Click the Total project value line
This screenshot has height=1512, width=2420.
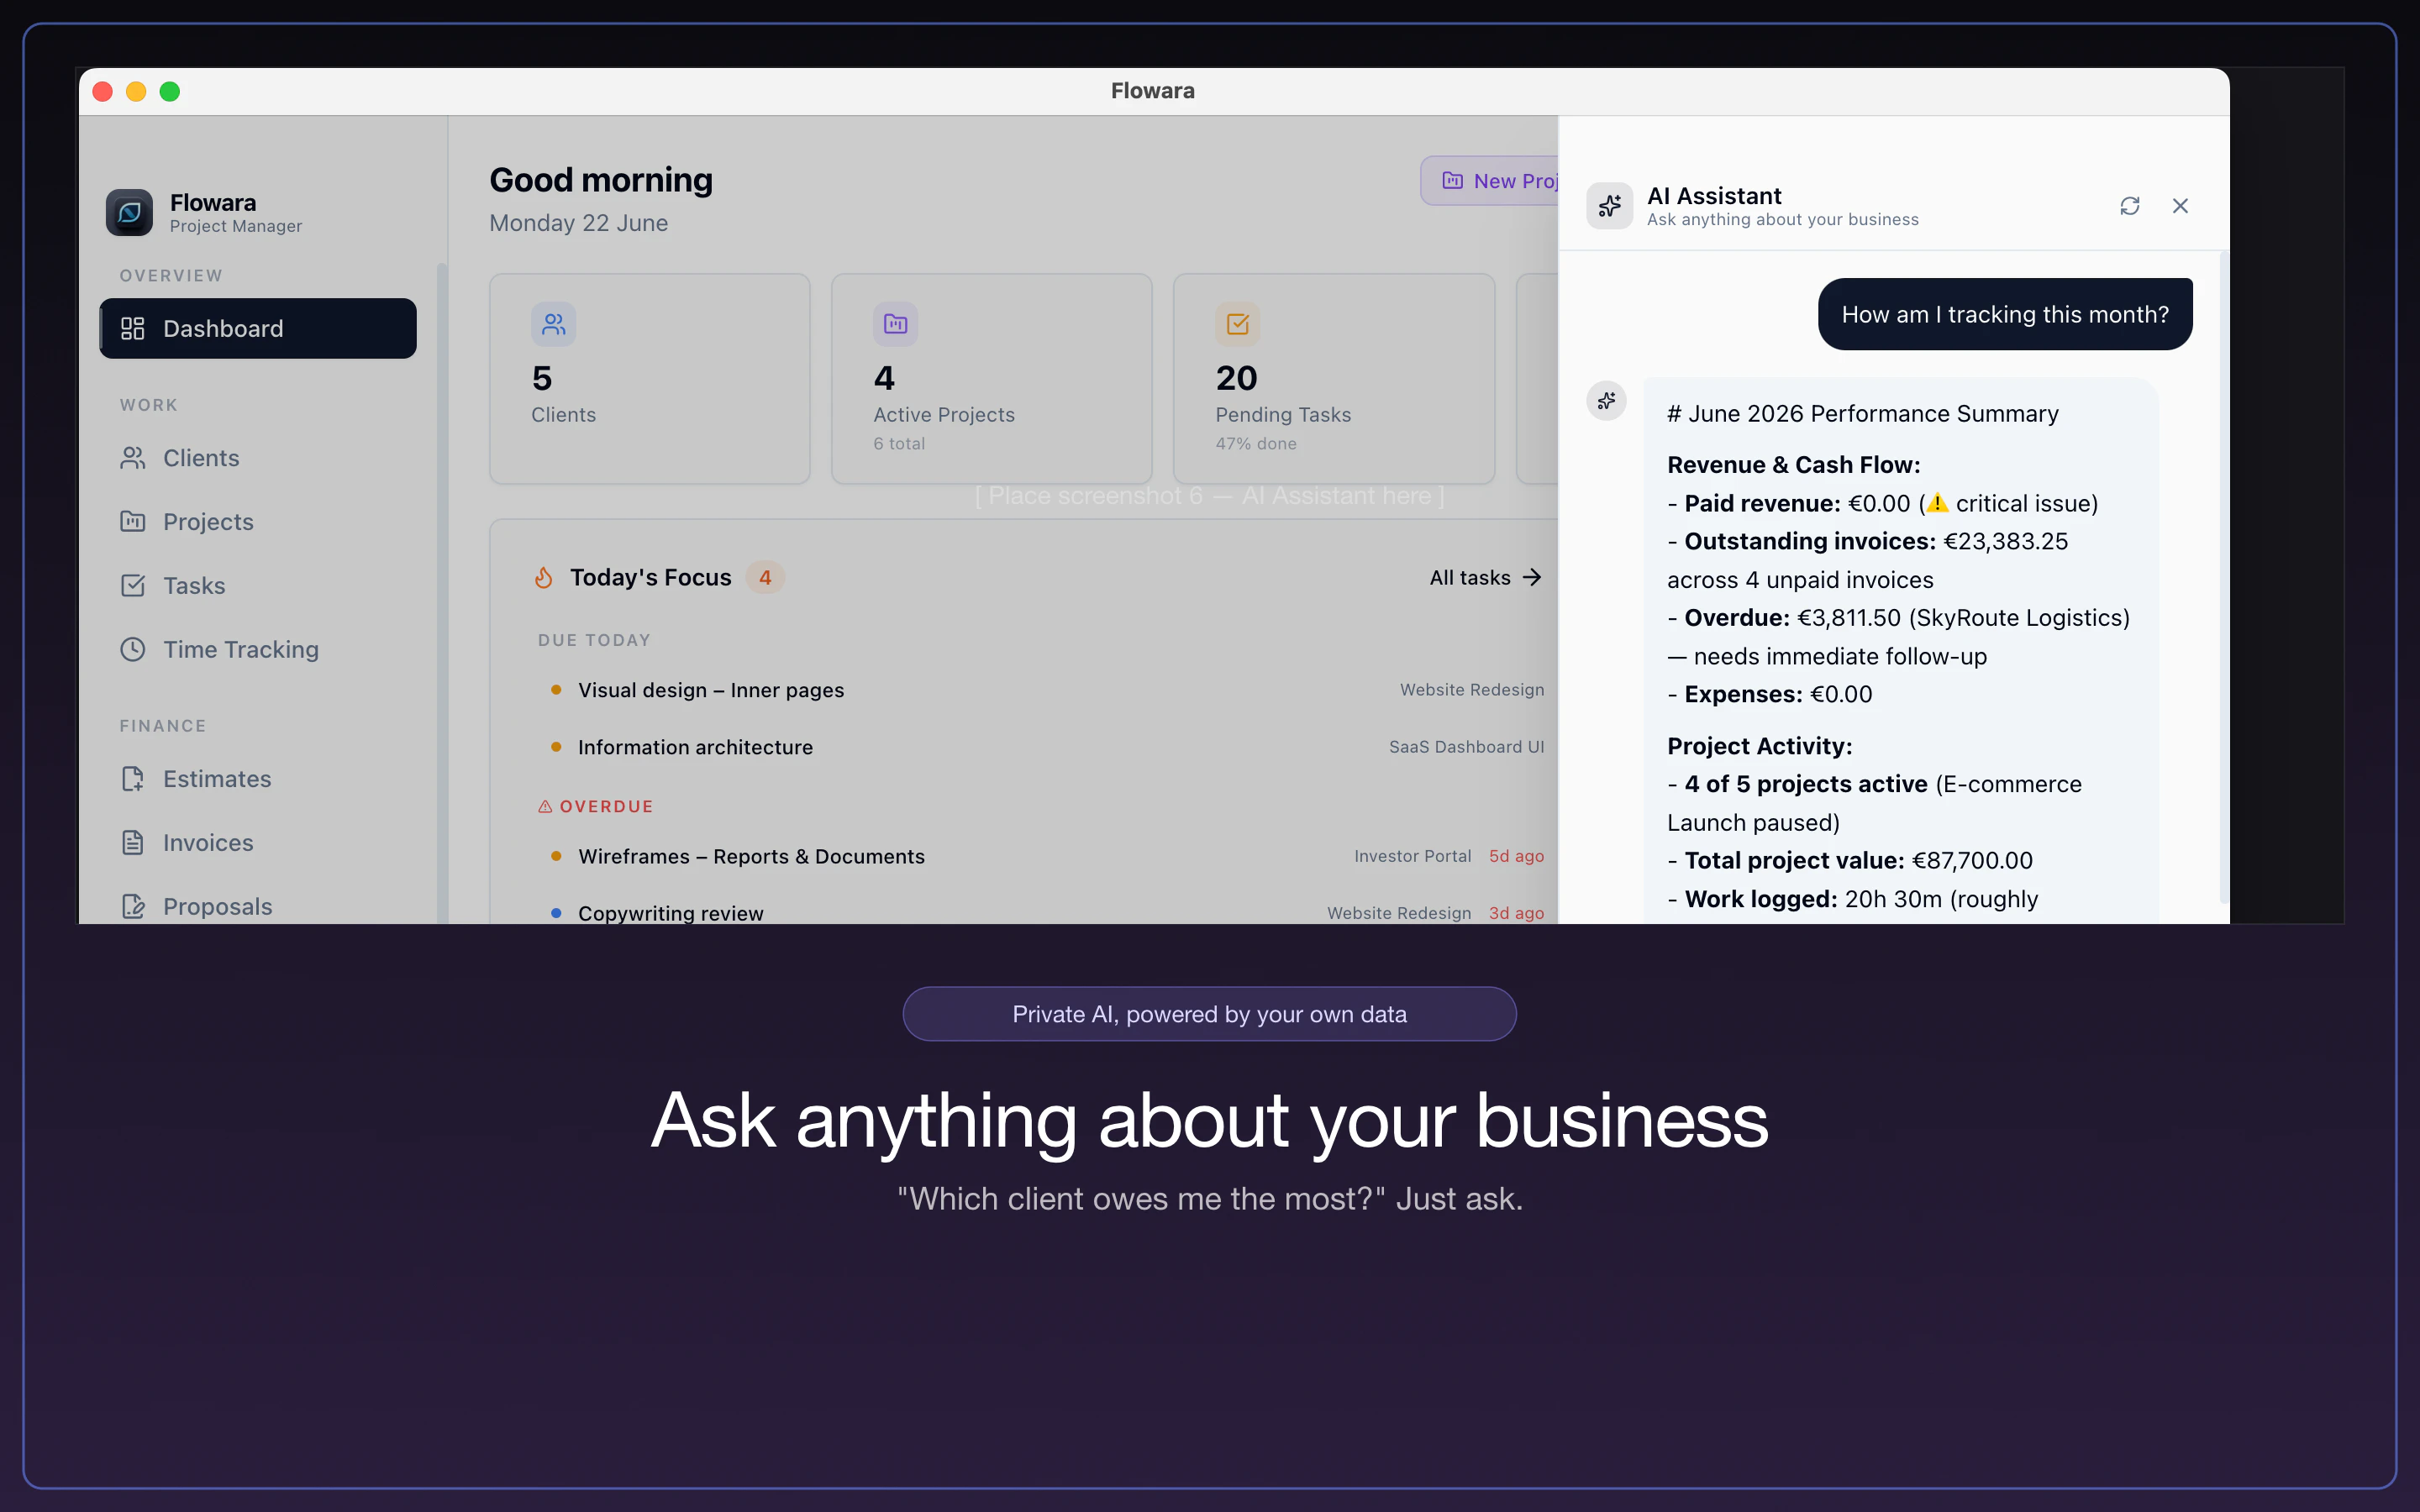pyautogui.click(x=1850, y=861)
